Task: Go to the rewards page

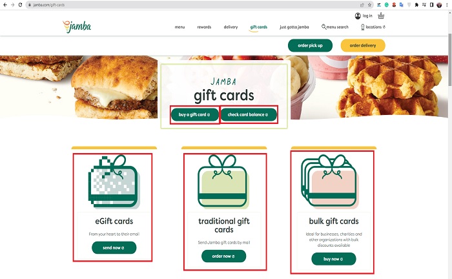Action: pyautogui.click(x=204, y=27)
